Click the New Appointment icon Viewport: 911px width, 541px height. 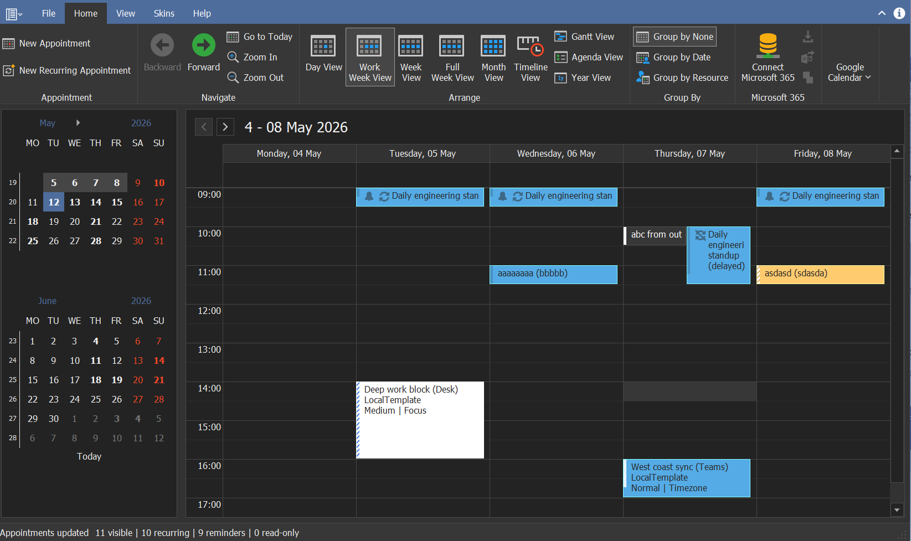(8, 43)
